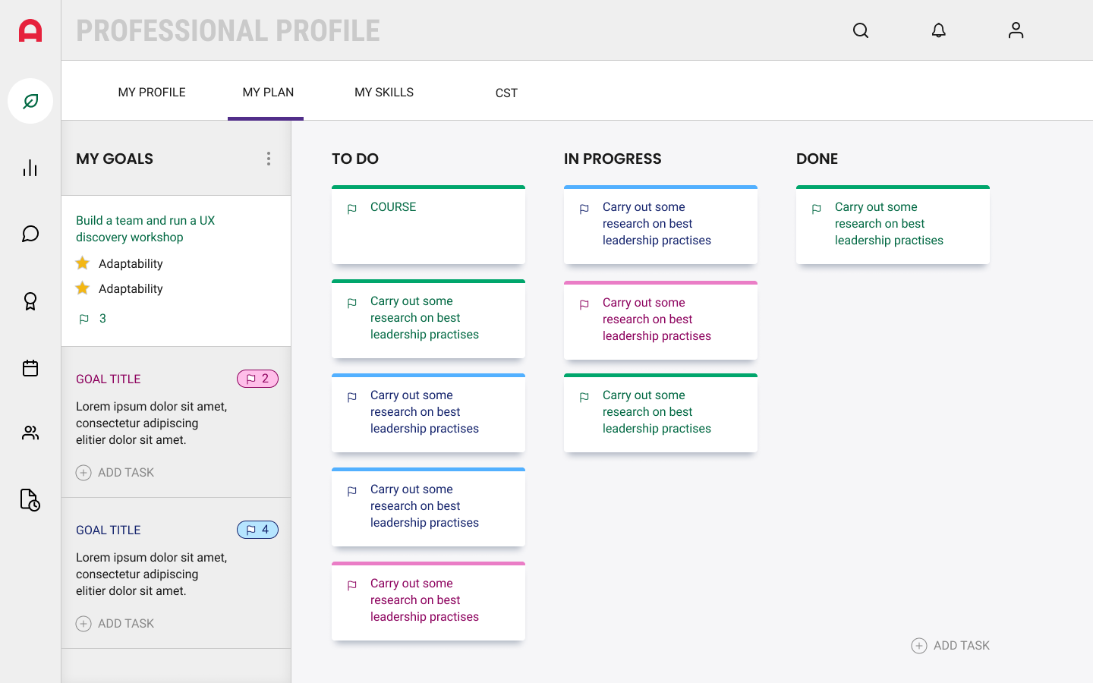Select the MY PLAN tab
The width and height of the screenshot is (1093, 683).
[268, 93]
